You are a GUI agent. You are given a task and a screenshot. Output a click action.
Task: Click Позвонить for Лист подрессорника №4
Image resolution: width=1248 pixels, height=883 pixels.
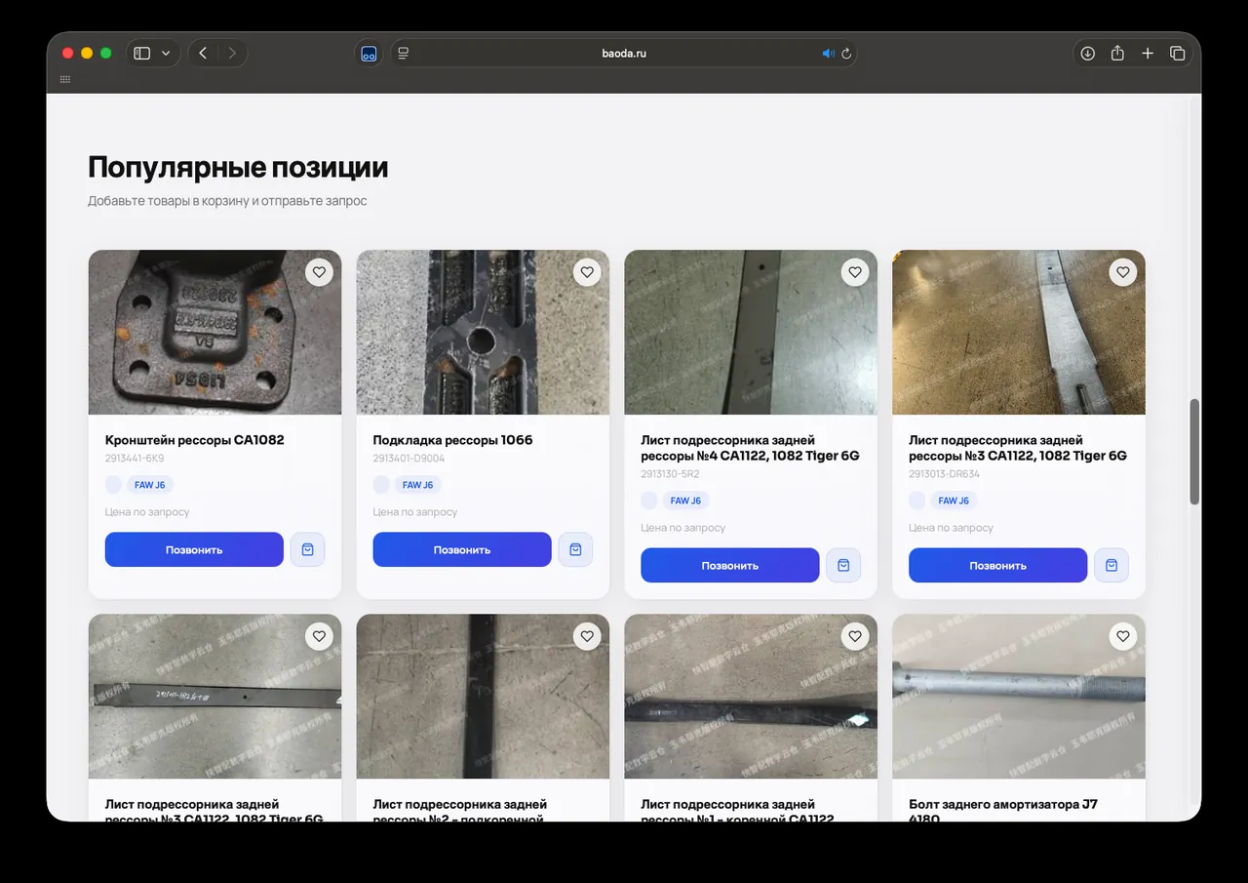click(730, 565)
